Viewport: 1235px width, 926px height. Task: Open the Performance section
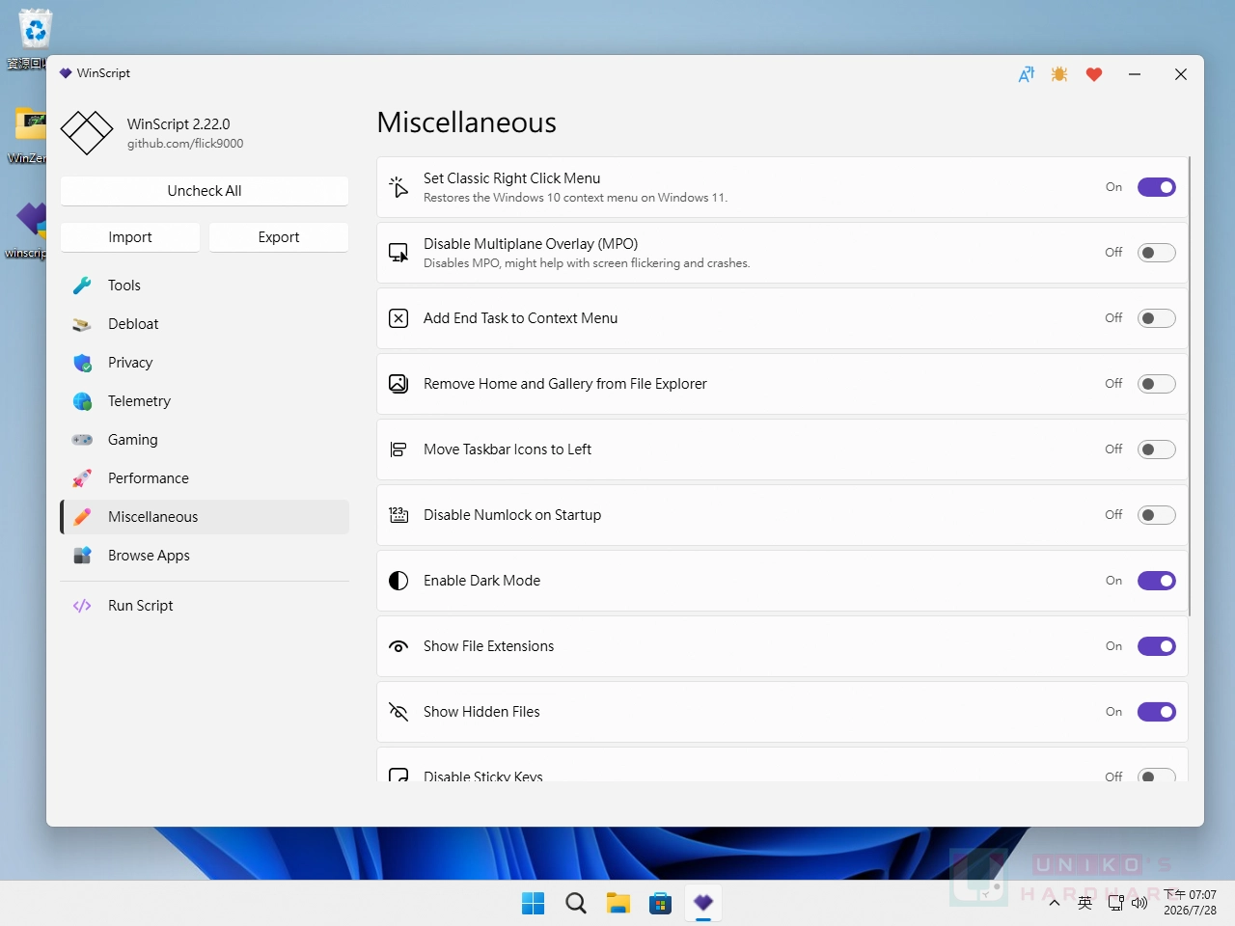point(205,478)
